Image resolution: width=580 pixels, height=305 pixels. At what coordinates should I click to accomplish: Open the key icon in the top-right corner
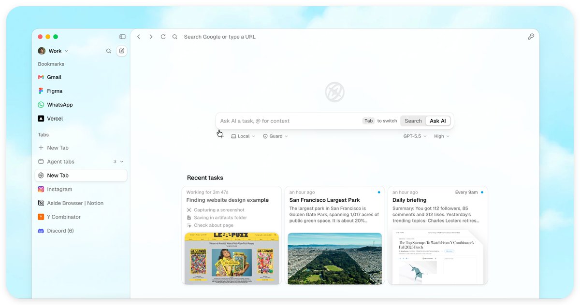click(x=531, y=37)
